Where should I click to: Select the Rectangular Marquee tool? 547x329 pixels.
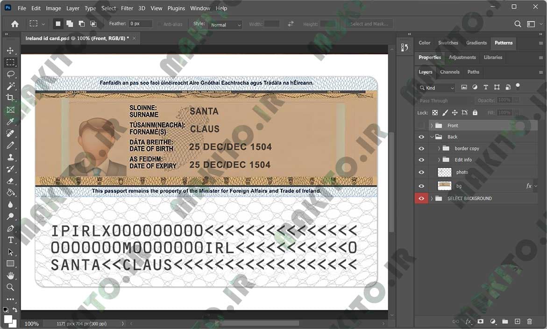tap(10, 63)
